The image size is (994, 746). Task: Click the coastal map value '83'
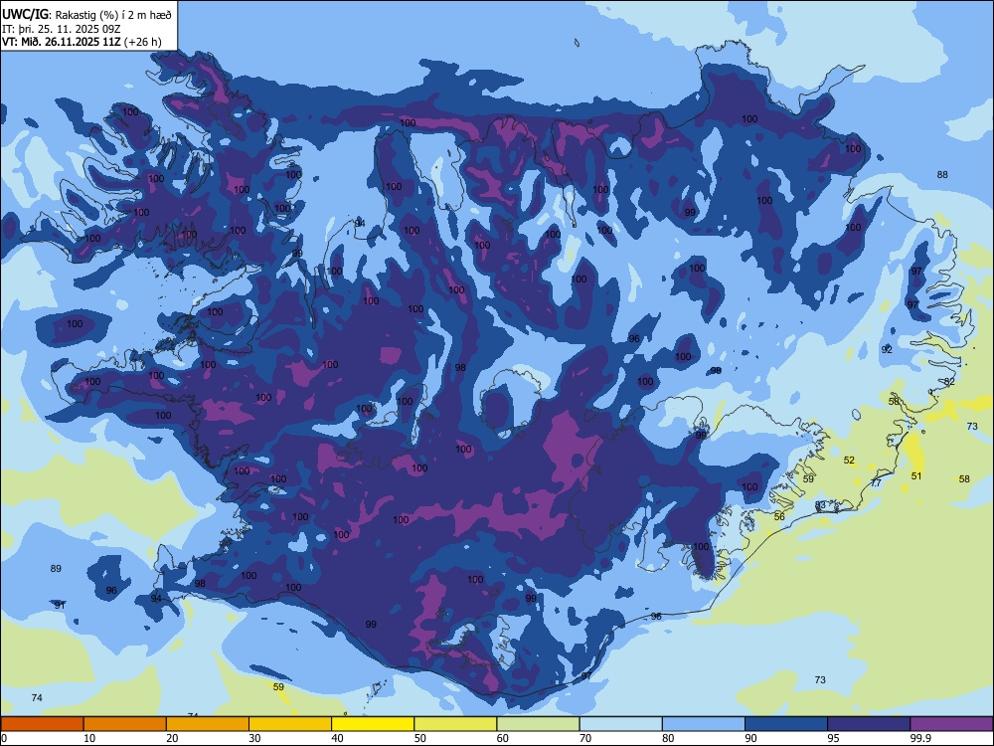pyautogui.click(x=820, y=505)
